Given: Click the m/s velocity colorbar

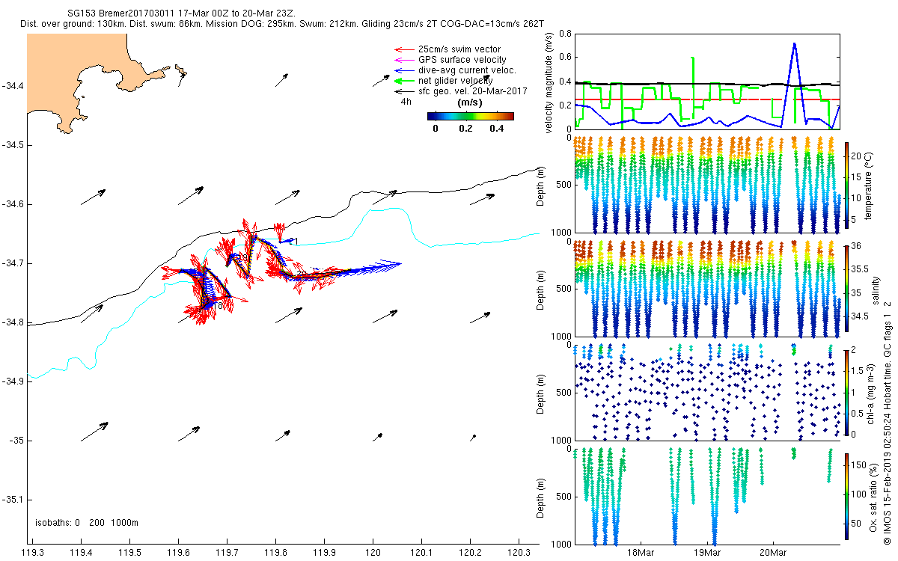Looking at the screenshot, I should coord(470,116).
